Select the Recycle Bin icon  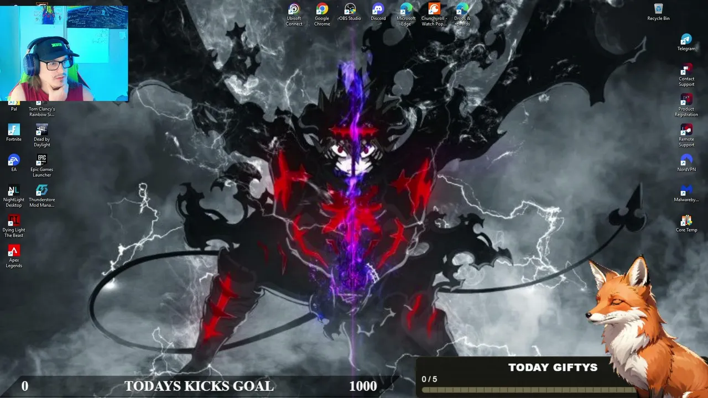coord(658,12)
